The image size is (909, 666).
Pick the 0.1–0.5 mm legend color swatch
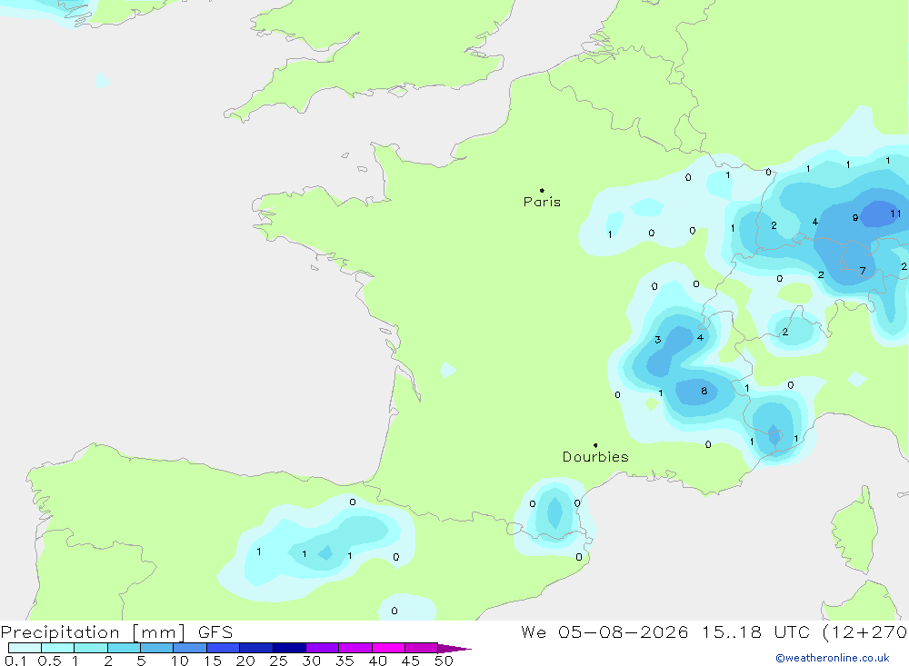pyautogui.click(x=25, y=648)
